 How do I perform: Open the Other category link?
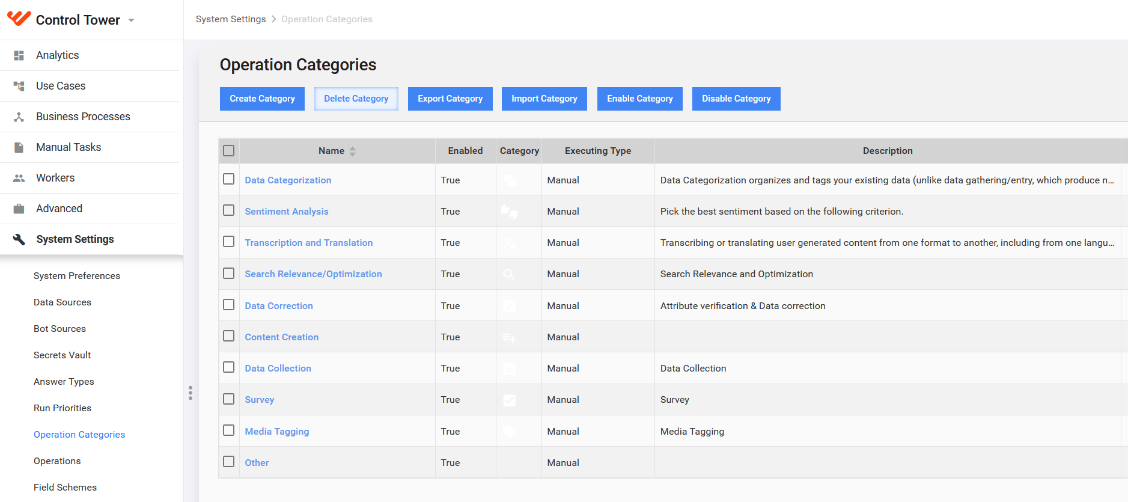click(x=257, y=463)
